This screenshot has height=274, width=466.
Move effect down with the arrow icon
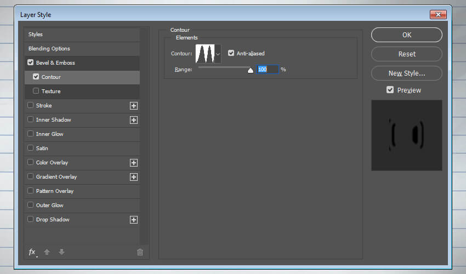click(61, 252)
